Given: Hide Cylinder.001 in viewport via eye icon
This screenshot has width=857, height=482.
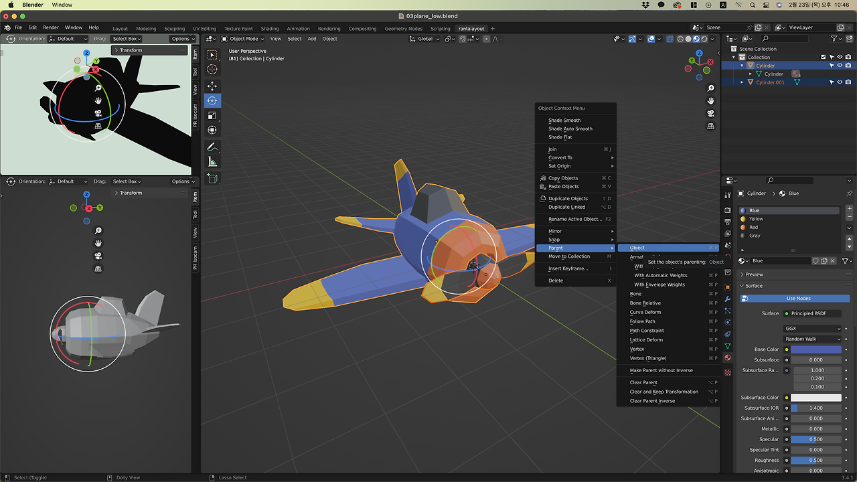Looking at the screenshot, I should (840, 82).
